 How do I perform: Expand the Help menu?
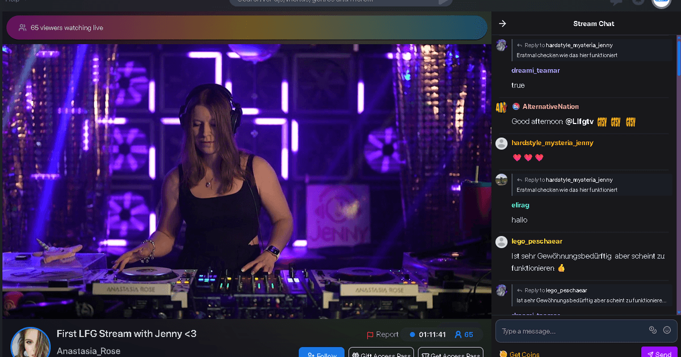(x=12, y=2)
